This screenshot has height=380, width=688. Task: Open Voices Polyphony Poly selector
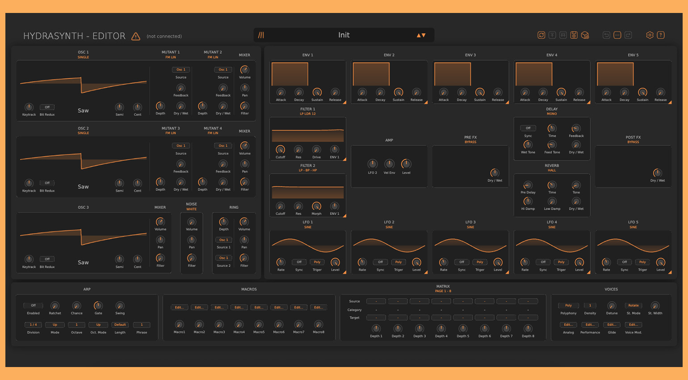[x=568, y=305]
